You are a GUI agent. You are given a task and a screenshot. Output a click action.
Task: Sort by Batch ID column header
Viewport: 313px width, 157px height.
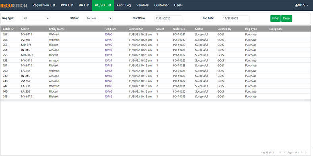pyautogui.click(x=8, y=29)
